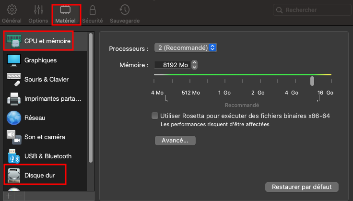Open the Graphiques monitor icon

coord(14,60)
